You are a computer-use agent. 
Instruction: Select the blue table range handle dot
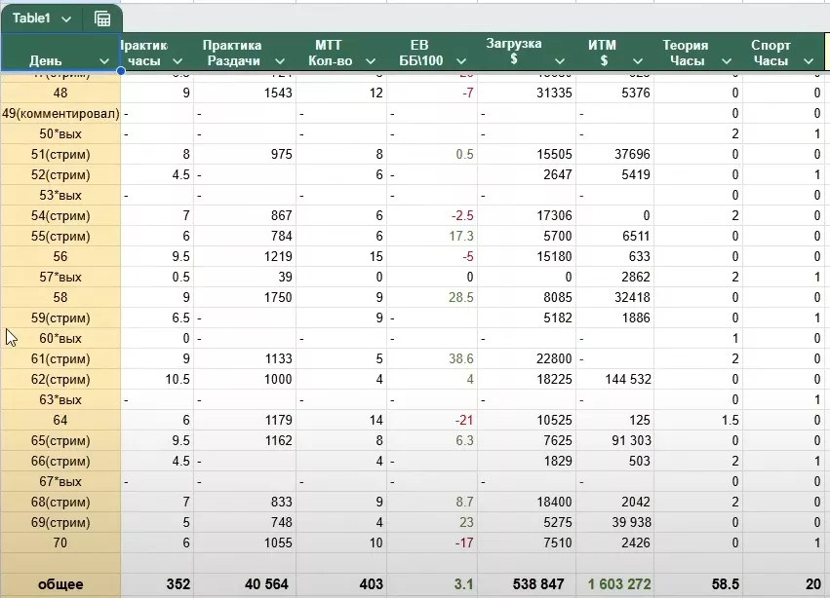tap(121, 70)
